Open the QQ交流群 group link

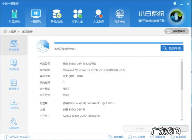click(x=137, y=137)
